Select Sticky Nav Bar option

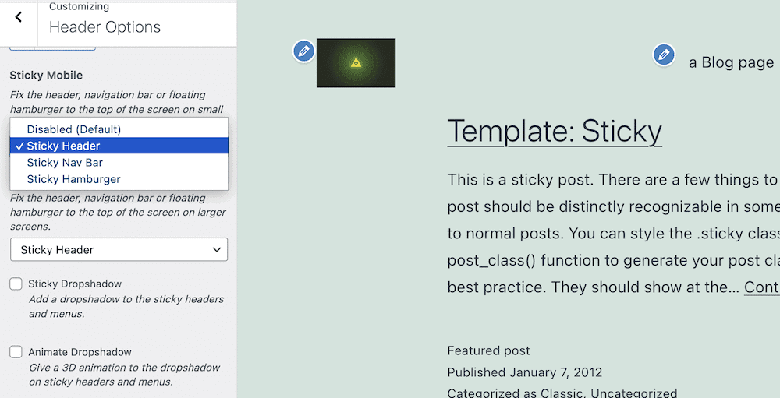tap(65, 163)
